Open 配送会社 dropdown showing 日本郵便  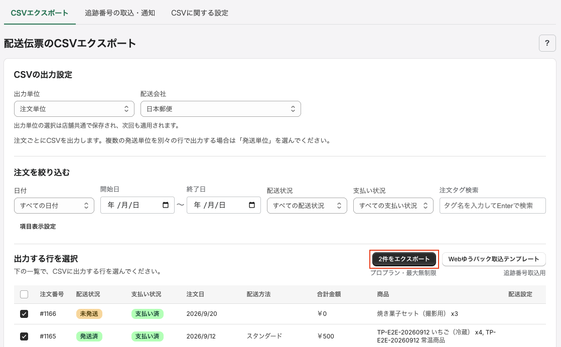point(220,109)
